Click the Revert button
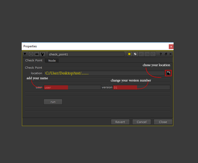 pyautogui.click(x=120, y=122)
